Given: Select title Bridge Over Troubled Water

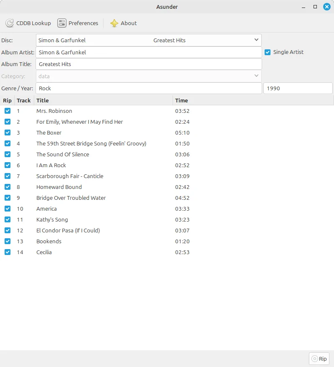Looking at the screenshot, I should 71,198.
